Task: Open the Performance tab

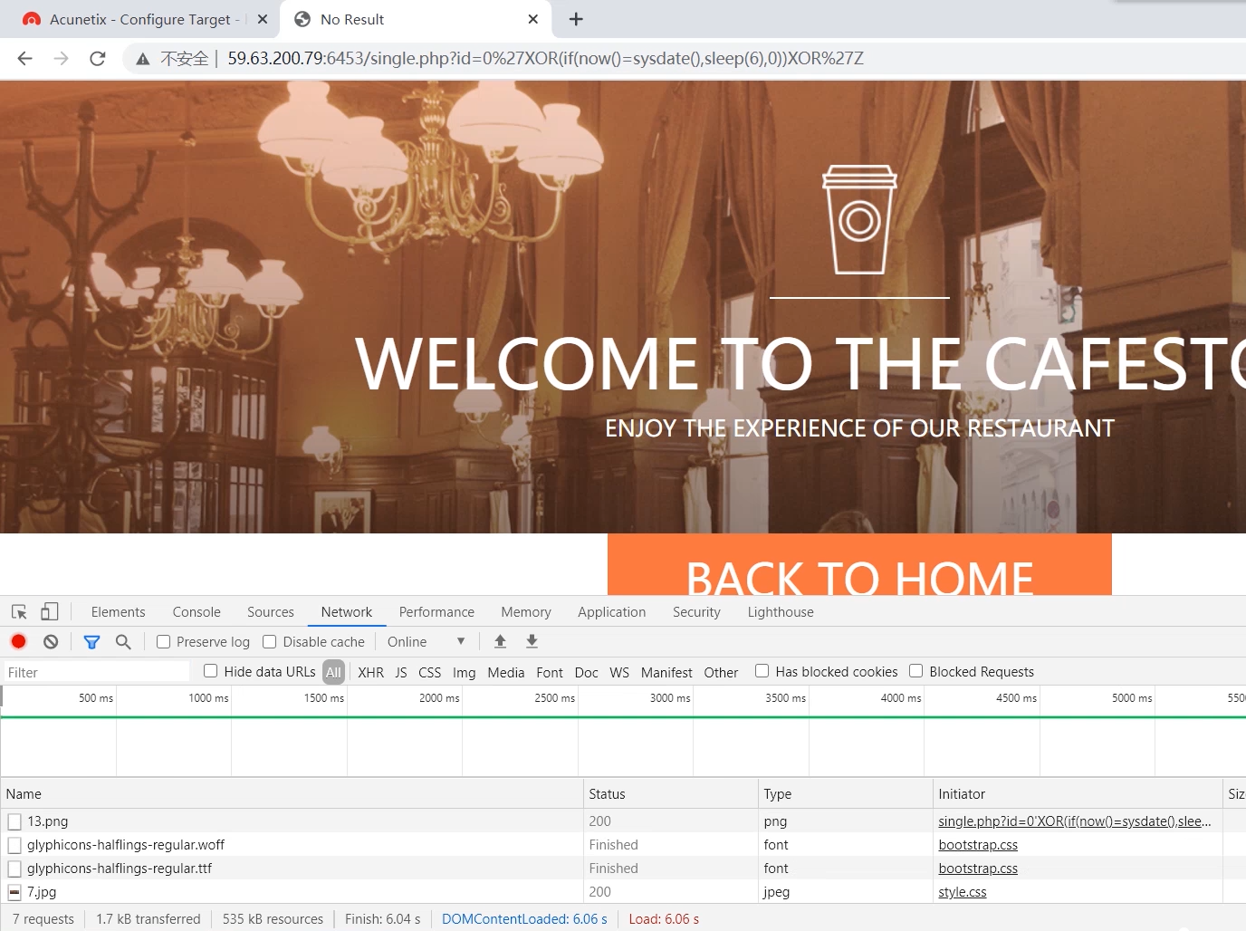Action: [436, 612]
